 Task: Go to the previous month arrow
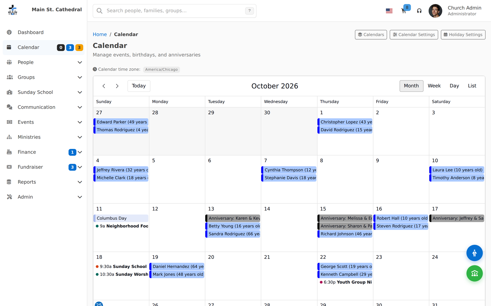[104, 86]
